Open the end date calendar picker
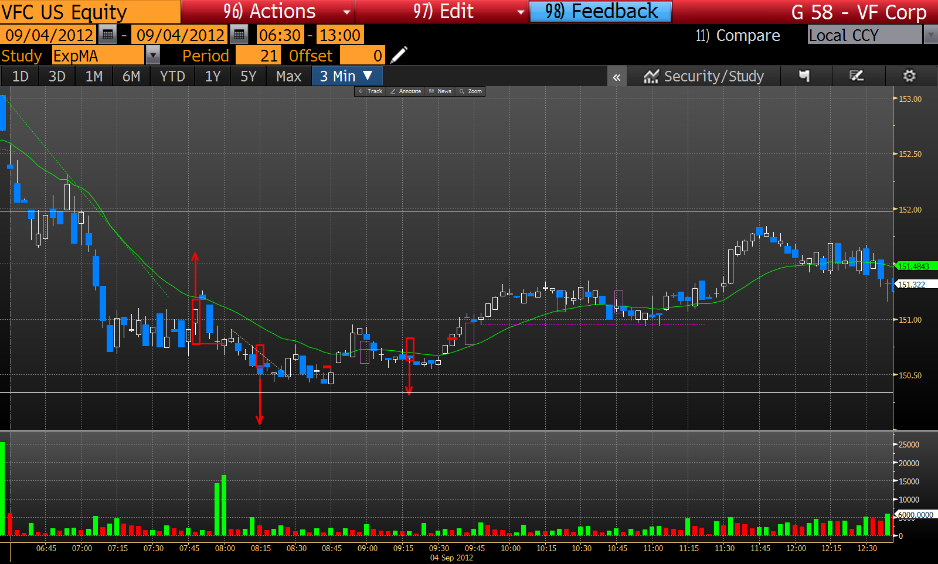Screen dimensions: 938x564 click(x=239, y=35)
